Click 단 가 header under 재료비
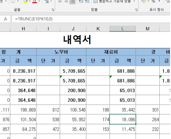The height and width of the screenshot is (139, 171). coord(98,61)
